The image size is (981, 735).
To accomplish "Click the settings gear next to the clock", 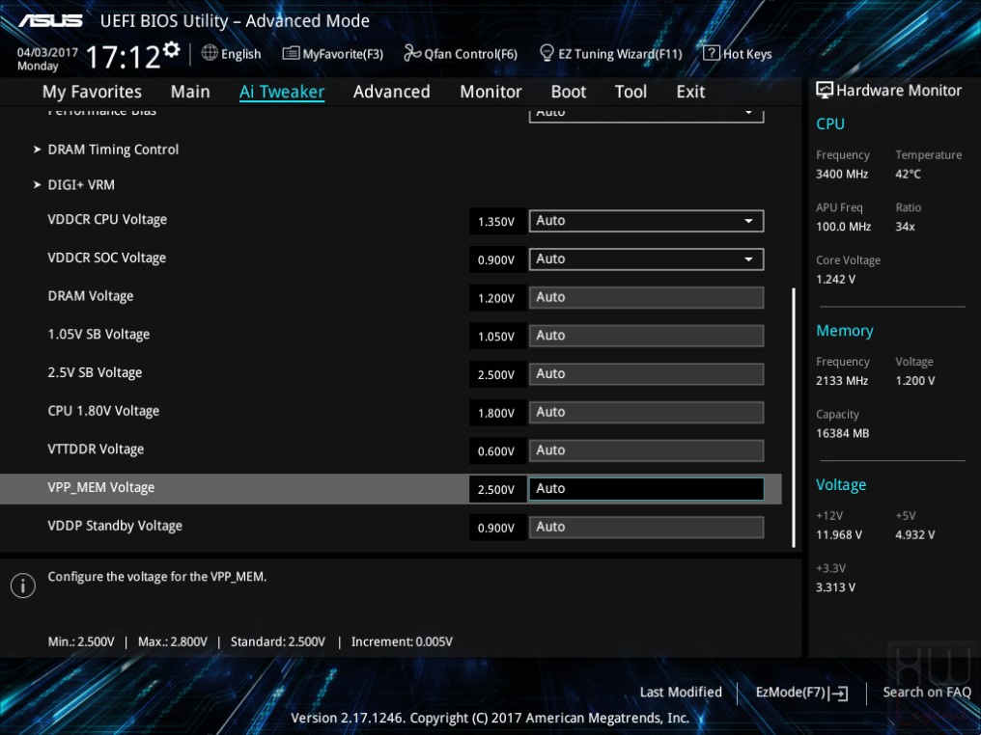I will coord(172,49).
